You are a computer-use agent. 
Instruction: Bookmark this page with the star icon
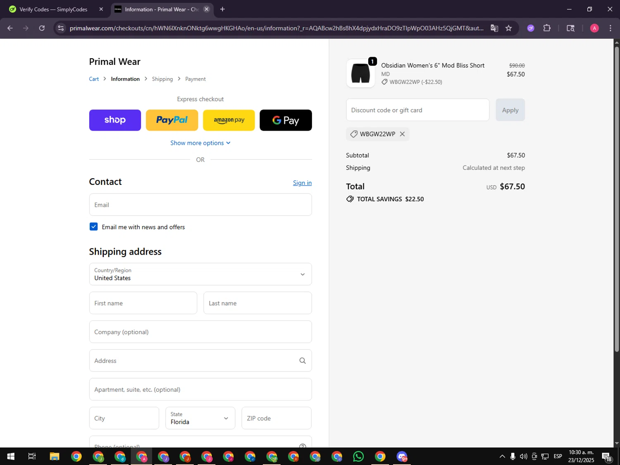509,28
